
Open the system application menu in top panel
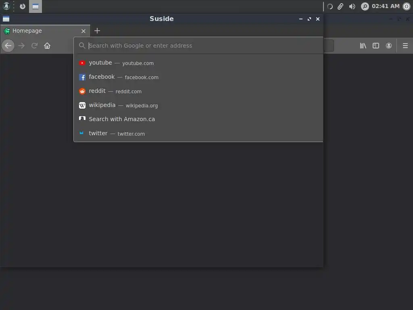tap(6, 6)
